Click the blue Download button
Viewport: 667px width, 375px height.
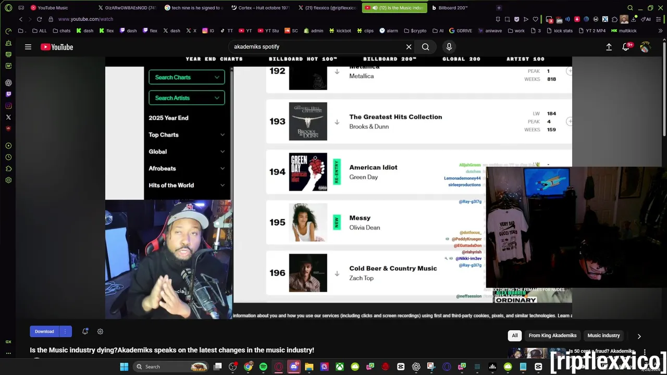point(44,331)
